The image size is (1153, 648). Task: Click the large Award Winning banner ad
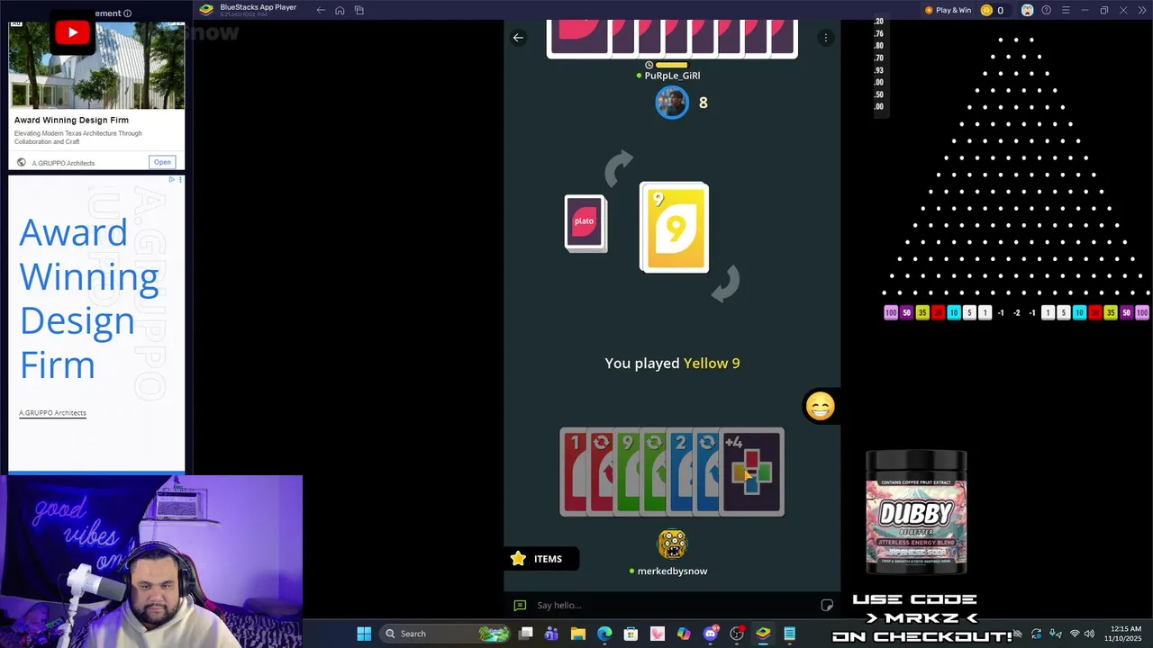tap(96, 323)
